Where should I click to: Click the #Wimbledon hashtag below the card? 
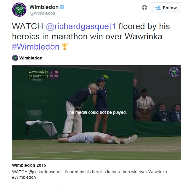click(x=24, y=177)
